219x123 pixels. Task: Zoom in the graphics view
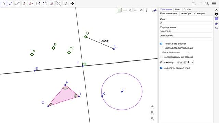(x=152, y=112)
